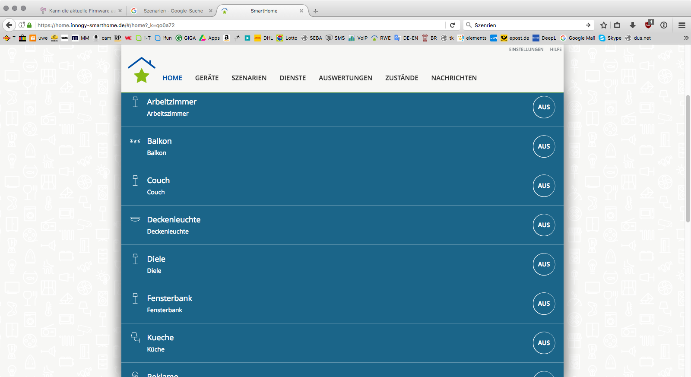Click the HILFE link
Viewport: 691px width, 377px height.
(555, 50)
